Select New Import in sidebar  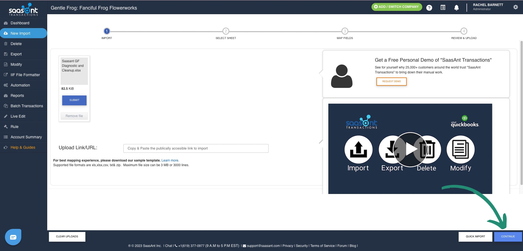coord(23,33)
